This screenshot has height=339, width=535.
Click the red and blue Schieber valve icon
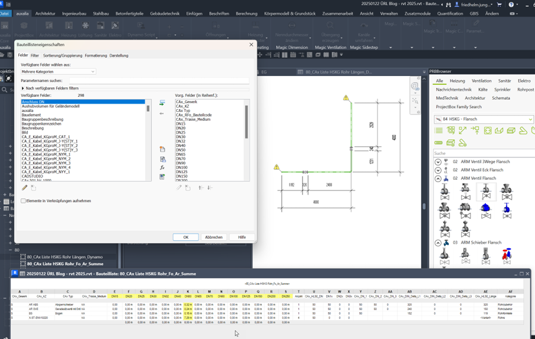click(x=506, y=255)
